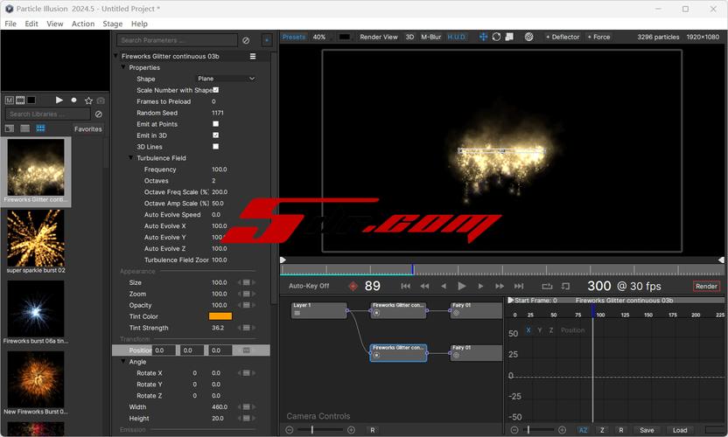The height and width of the screenshot is (437, 728).
Task: Click the rotate/reset view circular icon
Action: tap(496, 37)
